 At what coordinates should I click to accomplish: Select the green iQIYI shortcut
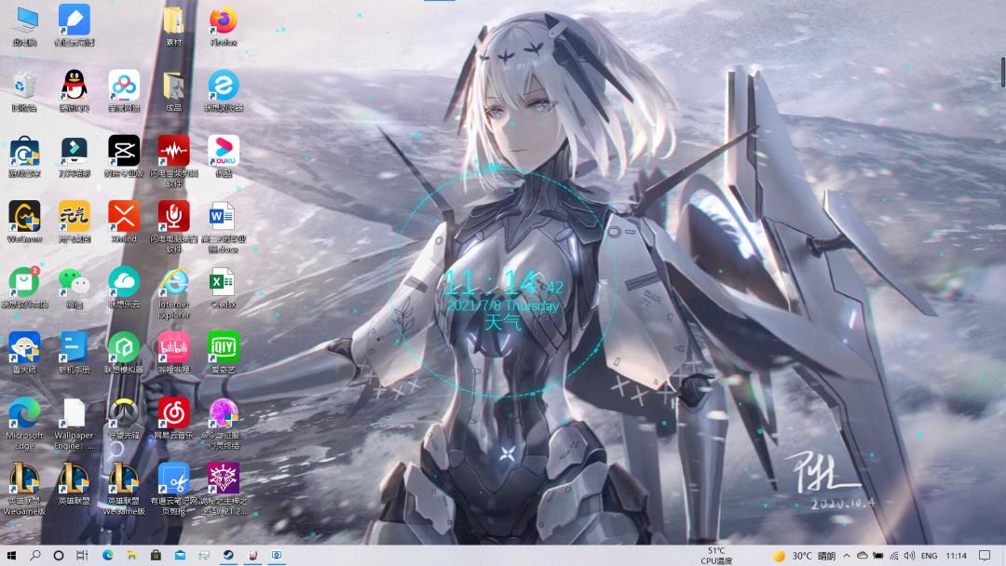point(224,353)
